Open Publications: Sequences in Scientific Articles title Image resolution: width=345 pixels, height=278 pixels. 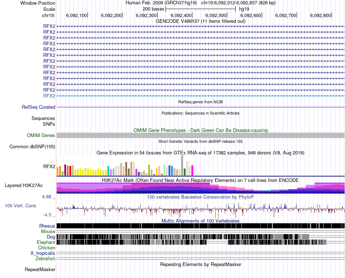coord(200,113)
